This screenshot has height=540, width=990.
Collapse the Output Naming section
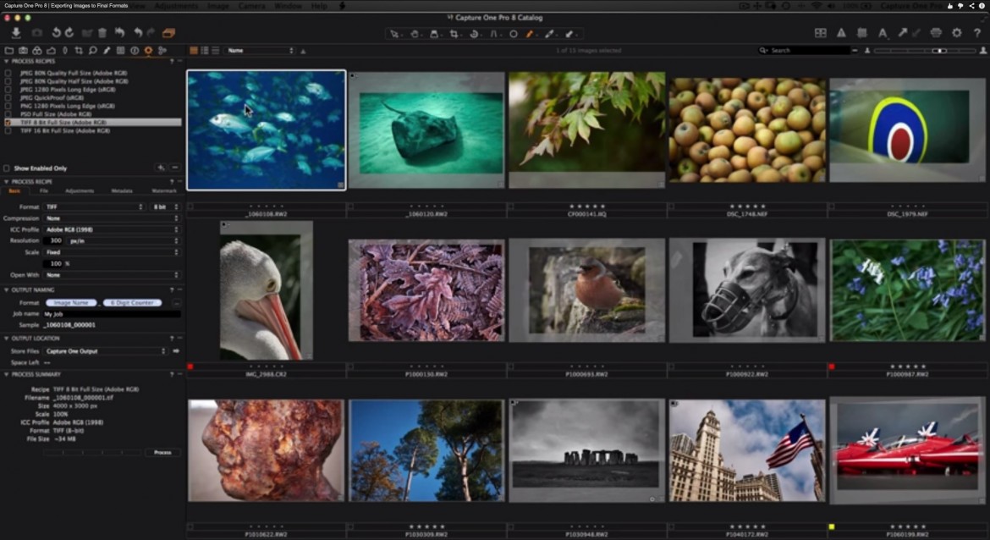6,289
